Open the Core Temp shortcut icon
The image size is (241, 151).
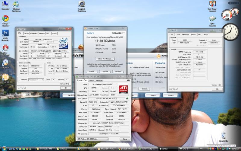[212, 6]
